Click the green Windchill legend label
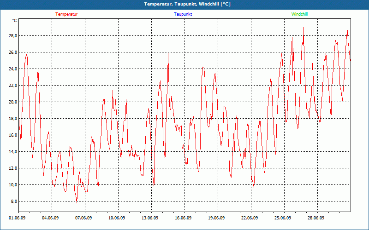 pyautogui.click(x=299, y=14)
